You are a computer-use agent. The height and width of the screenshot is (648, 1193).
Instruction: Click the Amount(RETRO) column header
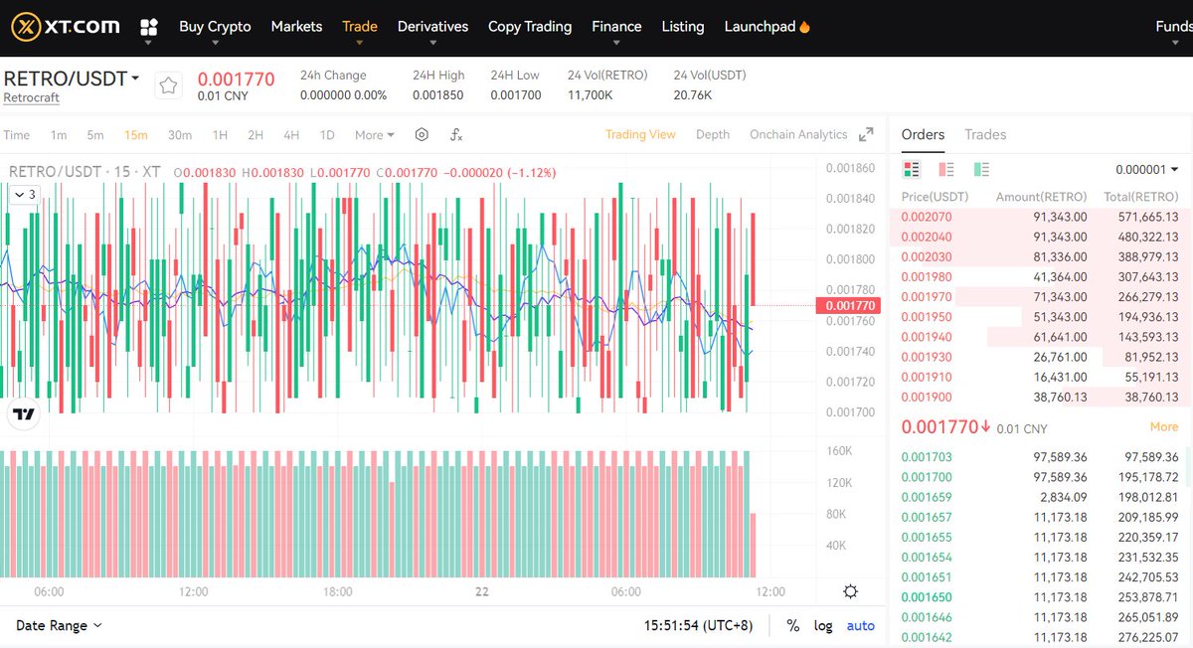(1041, 197)
